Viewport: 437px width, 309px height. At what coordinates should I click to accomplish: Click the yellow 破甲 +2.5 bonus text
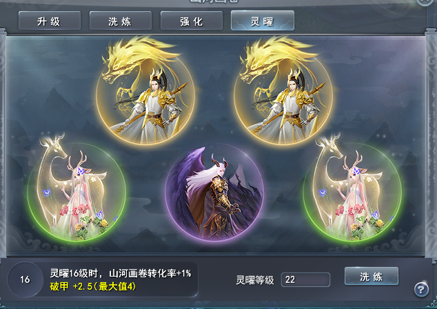[x=93, y=286]
